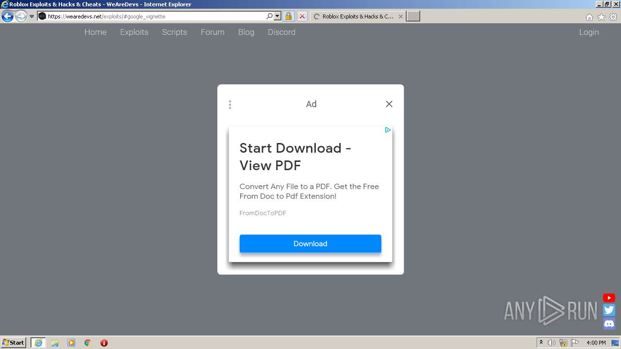Open the Blog nav link
This screenshot has width=621, height=349.
point(246,32)
